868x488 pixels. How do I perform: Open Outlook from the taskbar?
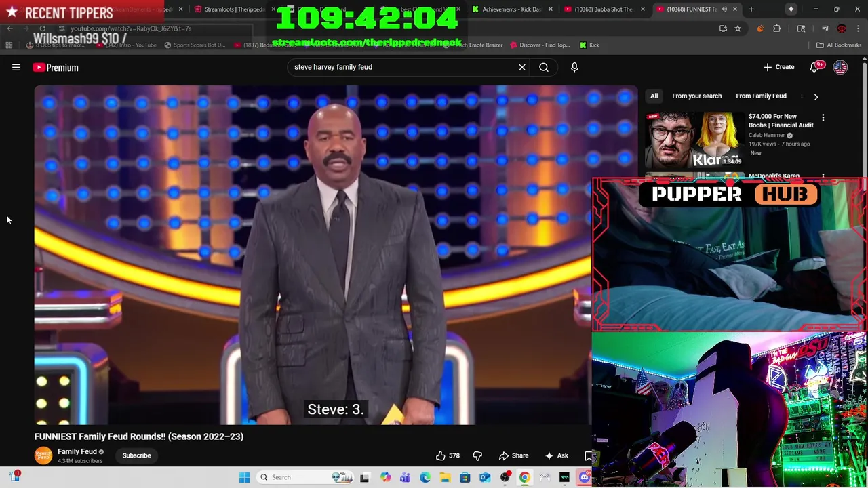[x=485, y=477]
